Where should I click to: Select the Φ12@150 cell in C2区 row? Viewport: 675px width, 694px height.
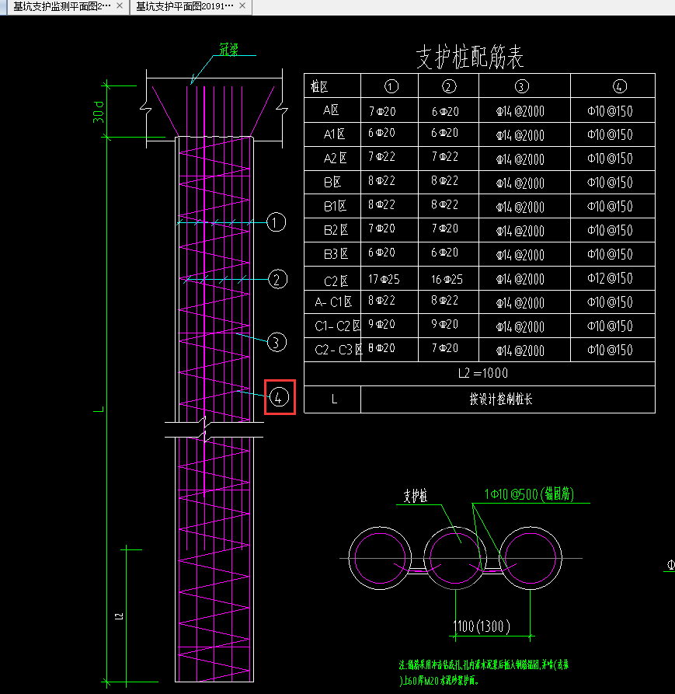coord(610,278)
